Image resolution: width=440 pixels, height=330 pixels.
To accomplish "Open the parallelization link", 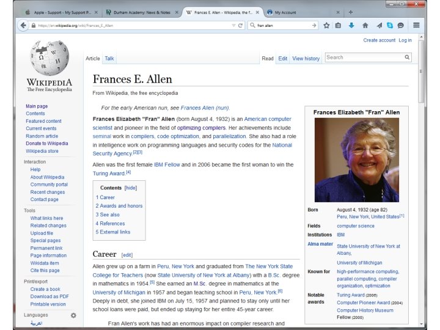I will [x=229, y=136].
